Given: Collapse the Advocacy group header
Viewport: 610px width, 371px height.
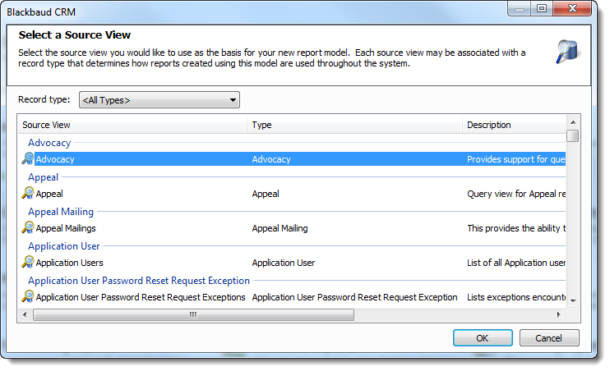Looking at the screenshot, I should pos(49,143).
